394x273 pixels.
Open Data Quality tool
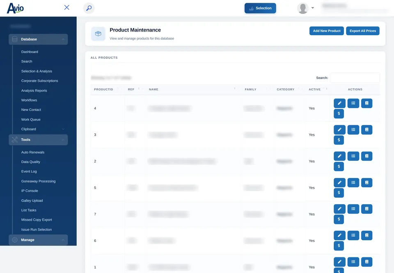click(x=31, y=162)
